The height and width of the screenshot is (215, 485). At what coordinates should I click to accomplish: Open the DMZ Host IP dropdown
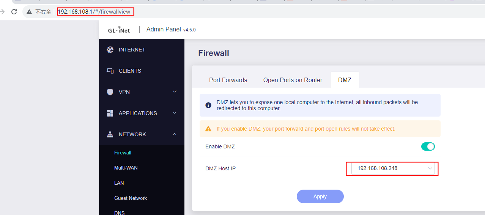coord(393,168)
